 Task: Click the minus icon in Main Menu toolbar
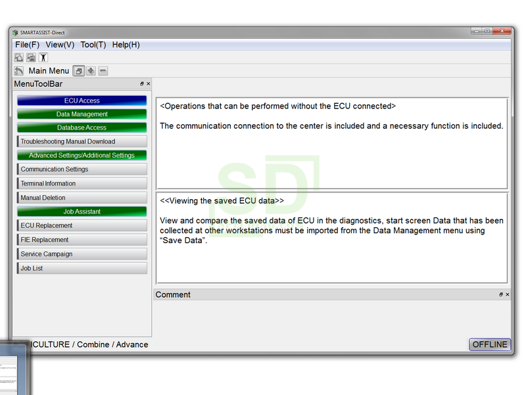tap(103, 71)
